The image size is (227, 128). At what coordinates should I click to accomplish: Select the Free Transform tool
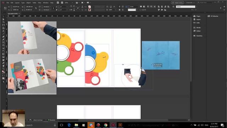coord(4,51)
